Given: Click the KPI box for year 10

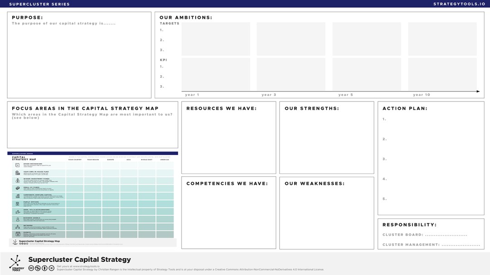Looking at the screenshot, I should click(442, 74).
